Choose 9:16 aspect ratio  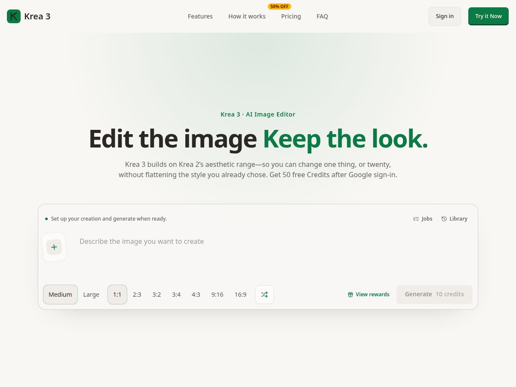217,295
